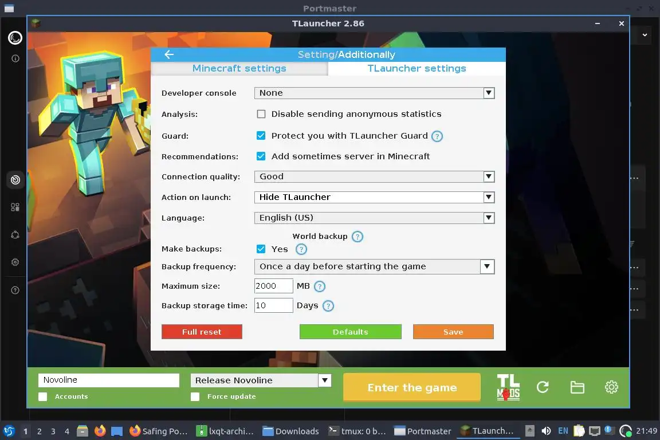Switch to the Downloads taskbar window
The height and width of the screenshot is (440, 660).
pos(291,431)
